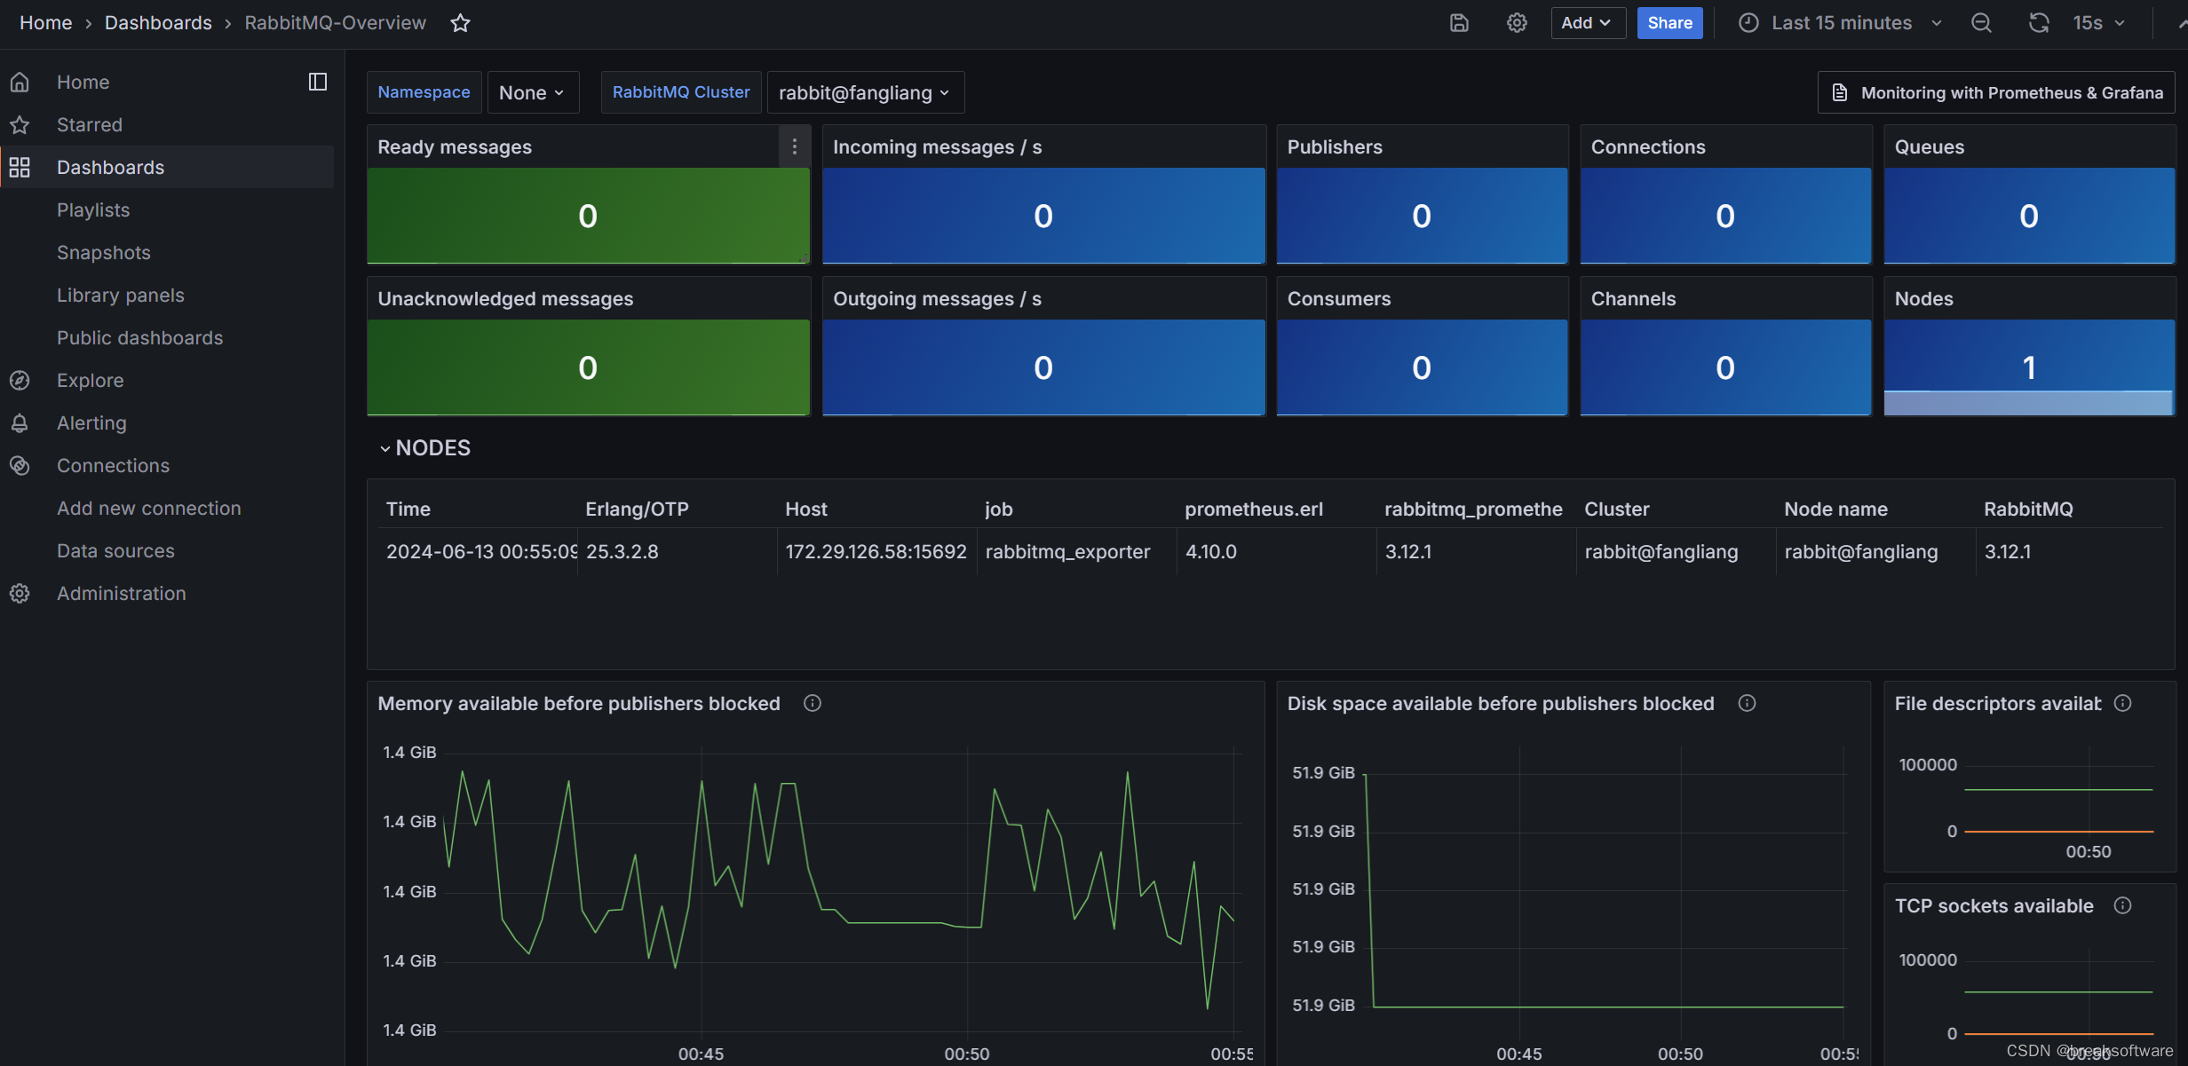Click the clock icon of time picker
2188x1066 pixels.
1748,23
